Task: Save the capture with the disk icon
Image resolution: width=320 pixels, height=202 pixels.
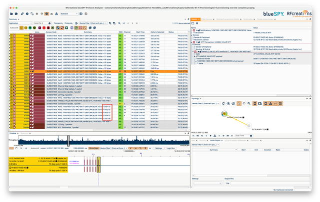Action: click(16, 13)
